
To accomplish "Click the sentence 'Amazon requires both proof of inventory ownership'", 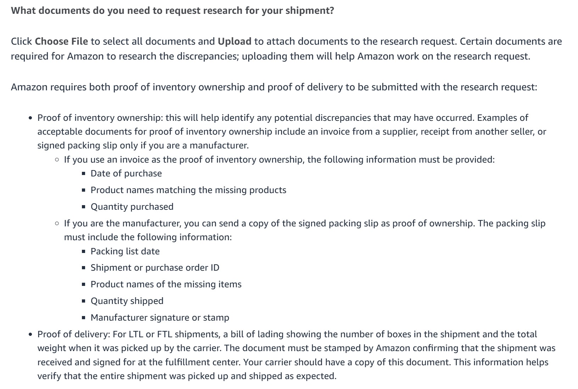I will click(274, 87).
